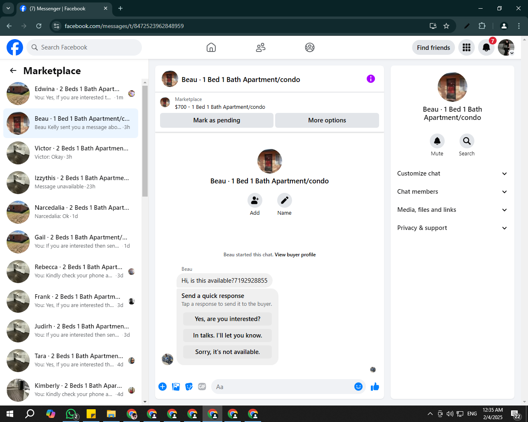Go back using the Marketplace back arrow
528x422 pixels.
13,70
